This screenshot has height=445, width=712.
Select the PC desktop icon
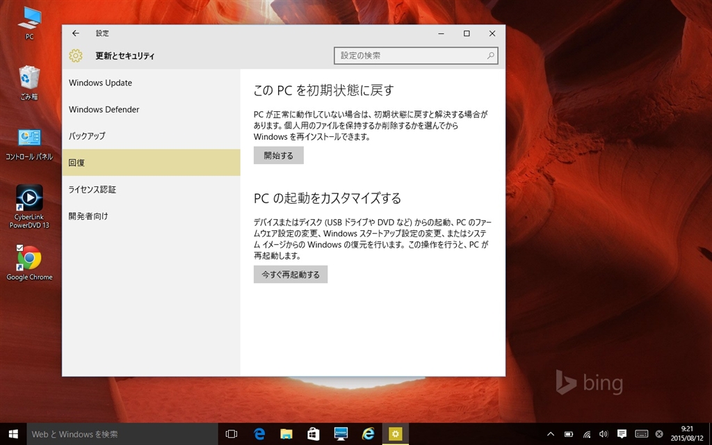(x=29, y=23)
